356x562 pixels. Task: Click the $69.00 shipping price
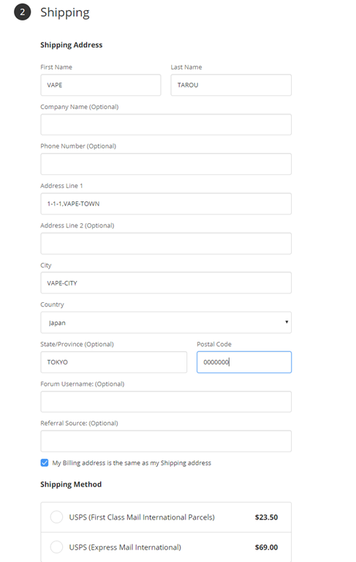(x=266, y=547)
